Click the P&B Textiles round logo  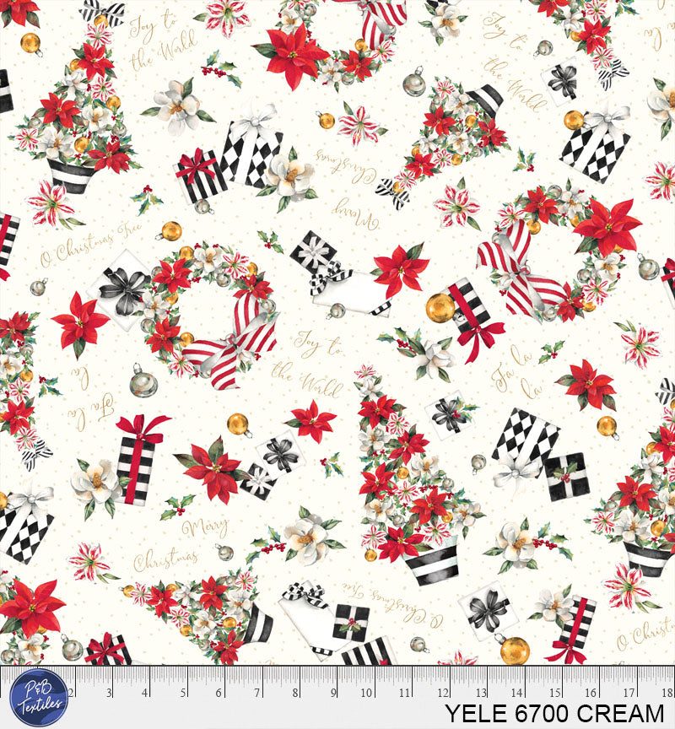39,698
